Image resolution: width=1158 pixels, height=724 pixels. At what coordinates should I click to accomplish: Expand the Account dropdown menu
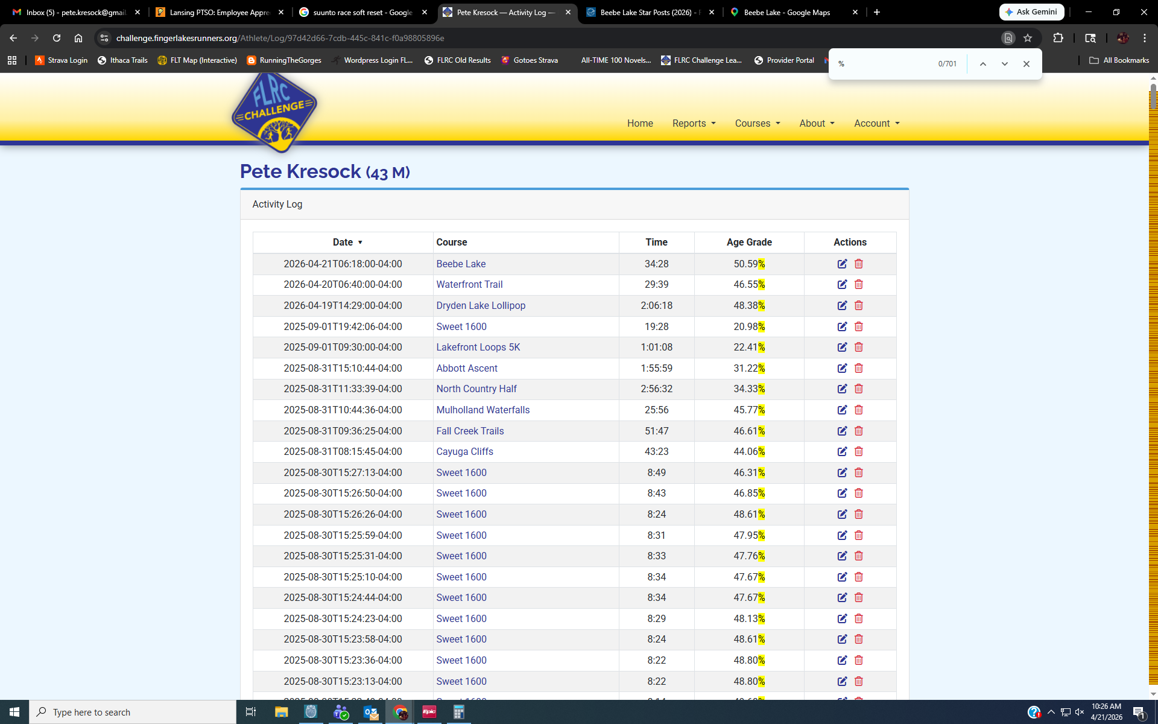pos(876,123)
